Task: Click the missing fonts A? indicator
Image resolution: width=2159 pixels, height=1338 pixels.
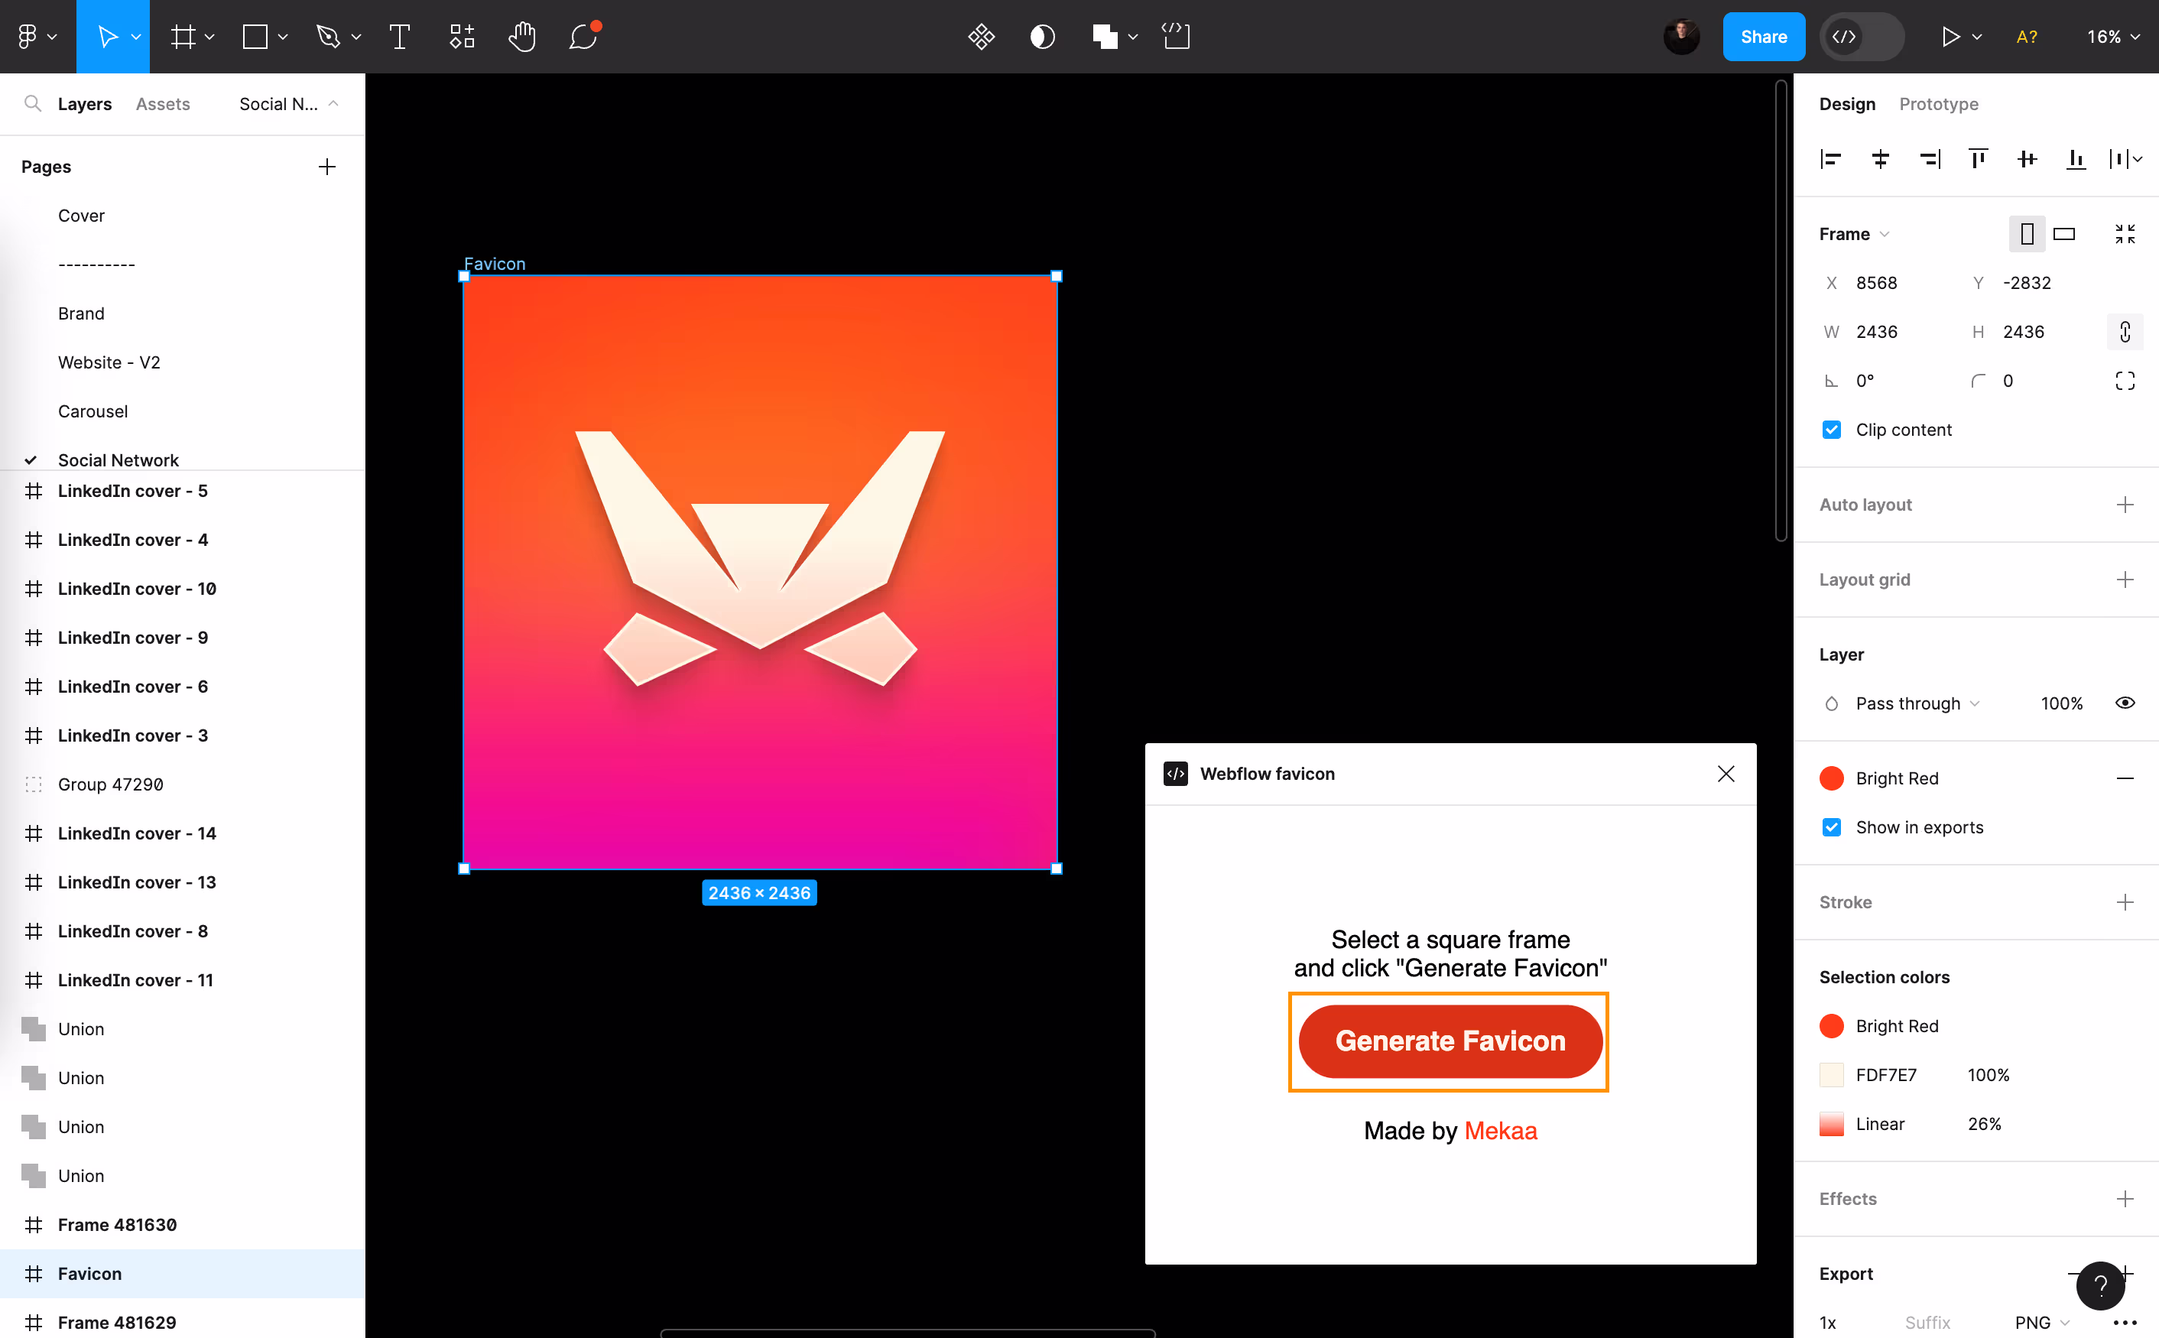Action: click(2028, 36)
